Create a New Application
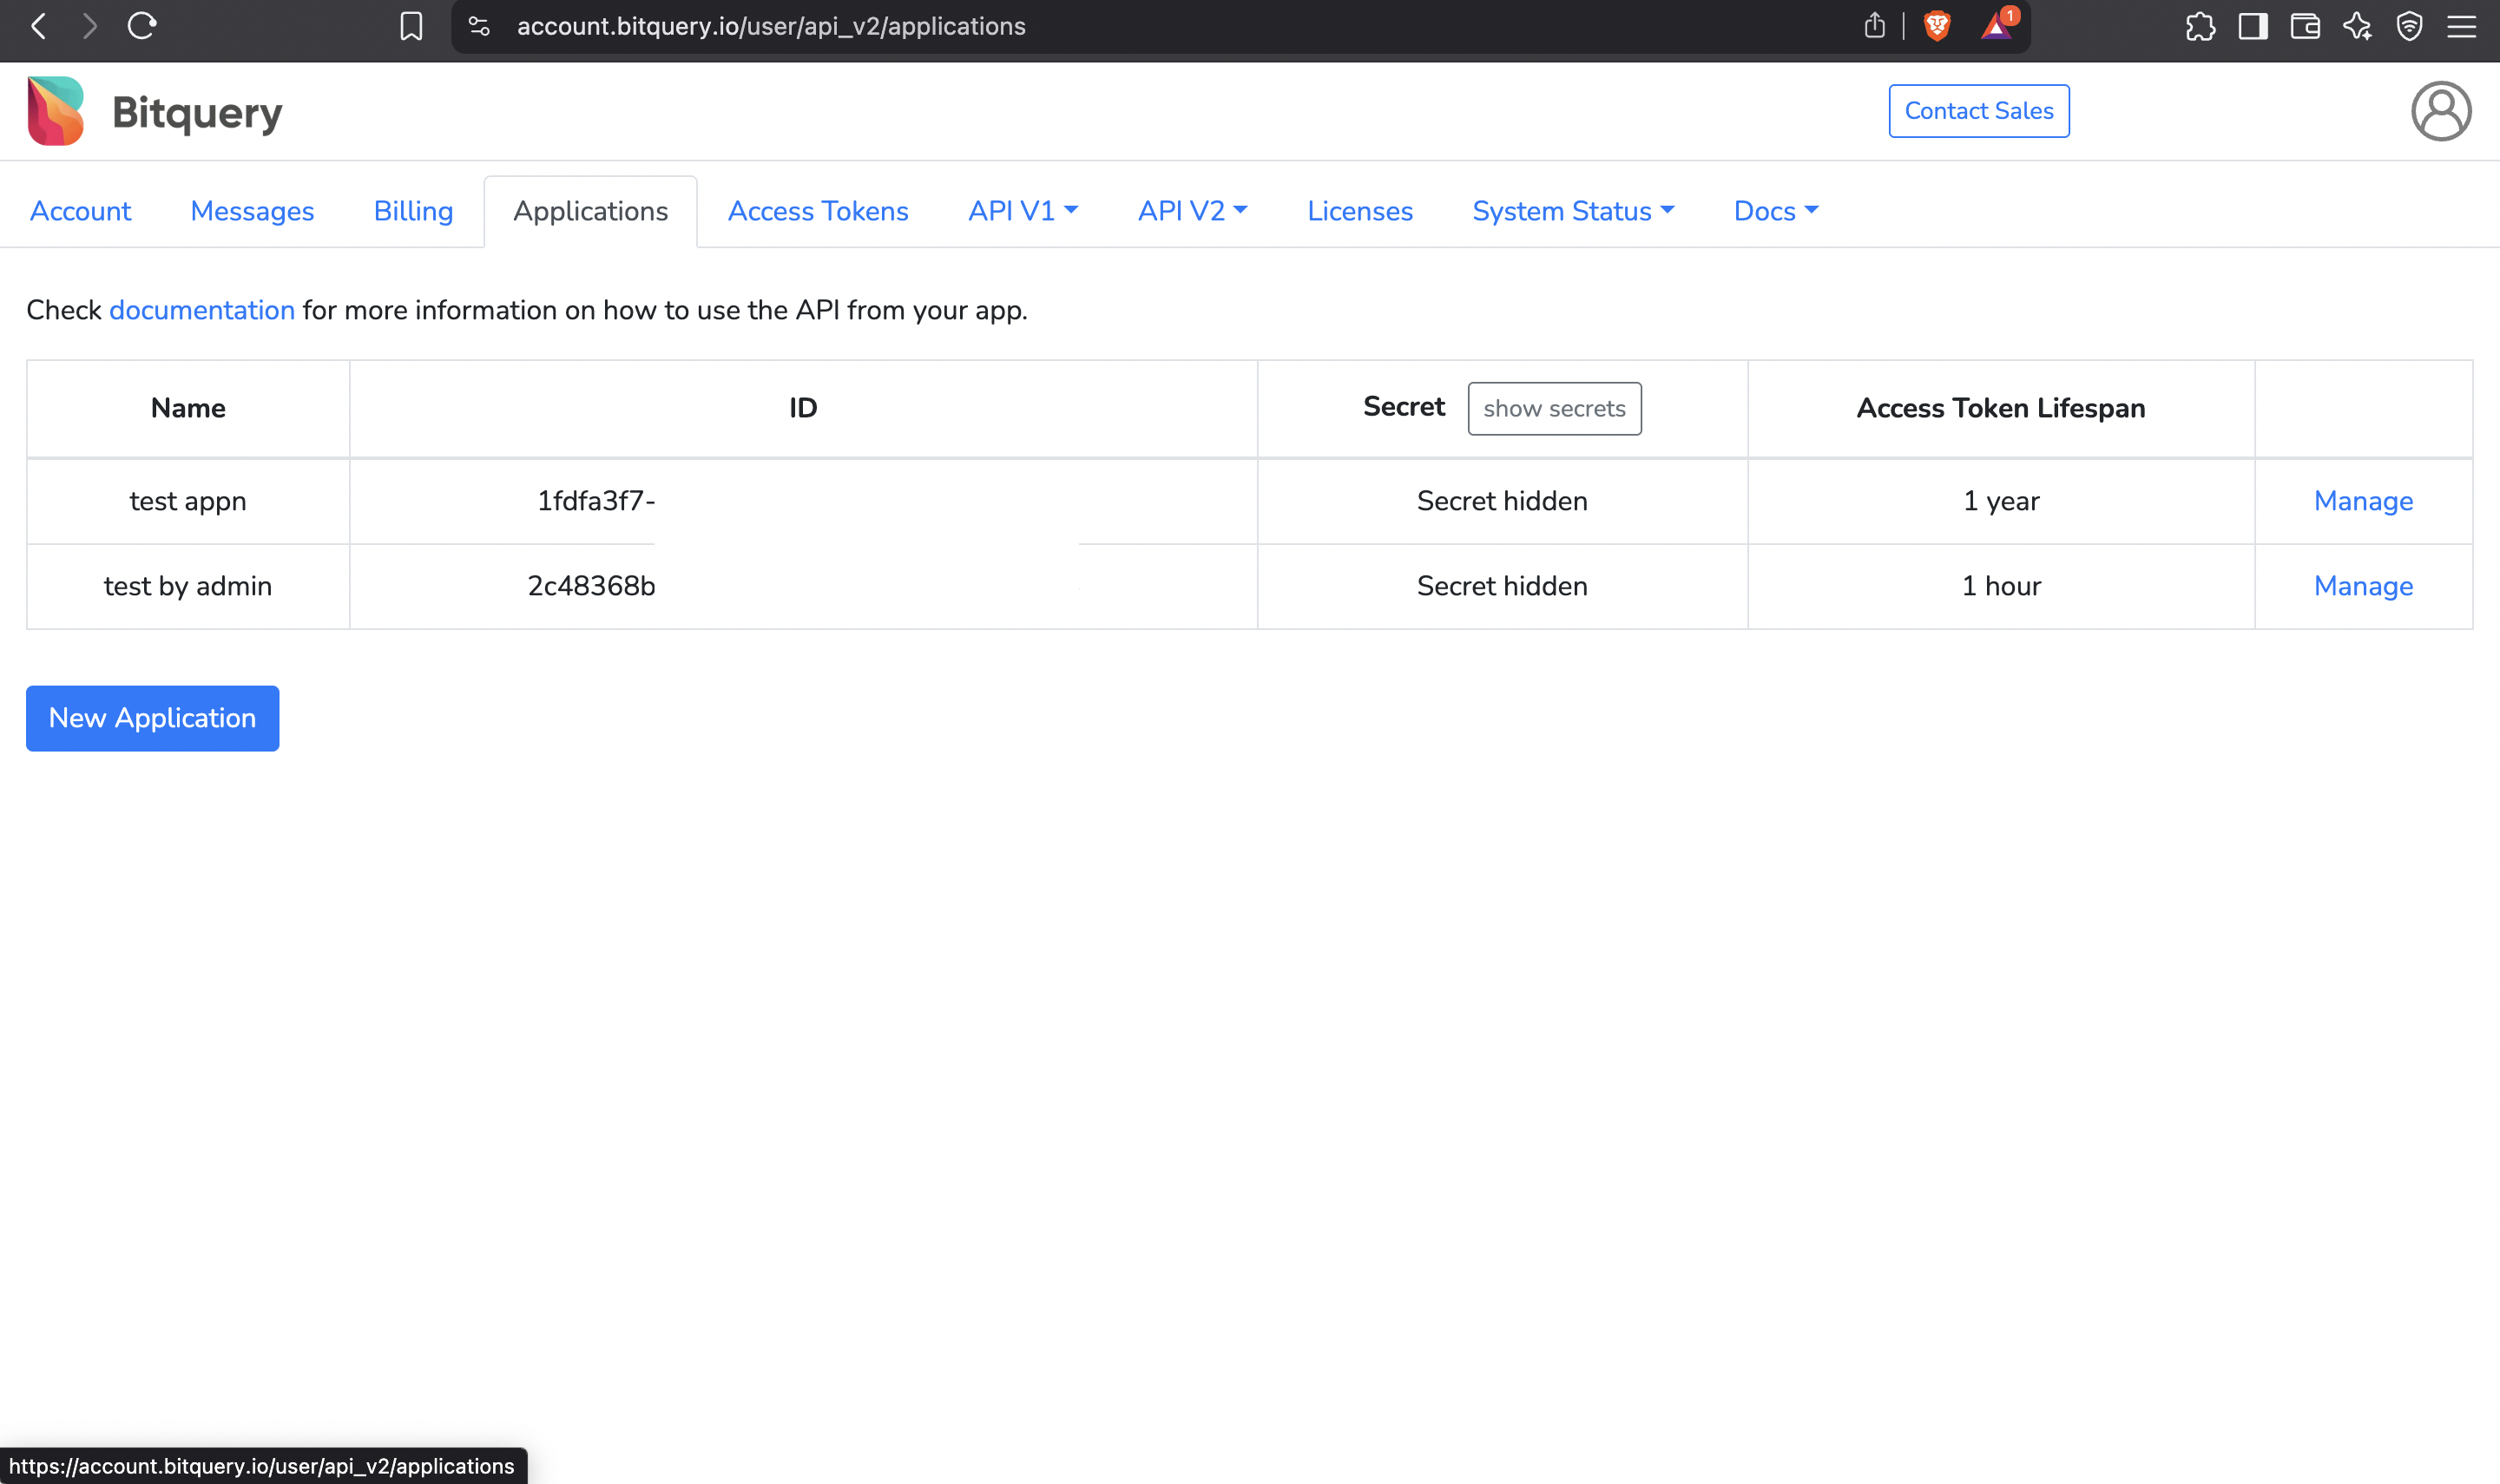This screenshot has height=1484, width=2500. point(152,718)
